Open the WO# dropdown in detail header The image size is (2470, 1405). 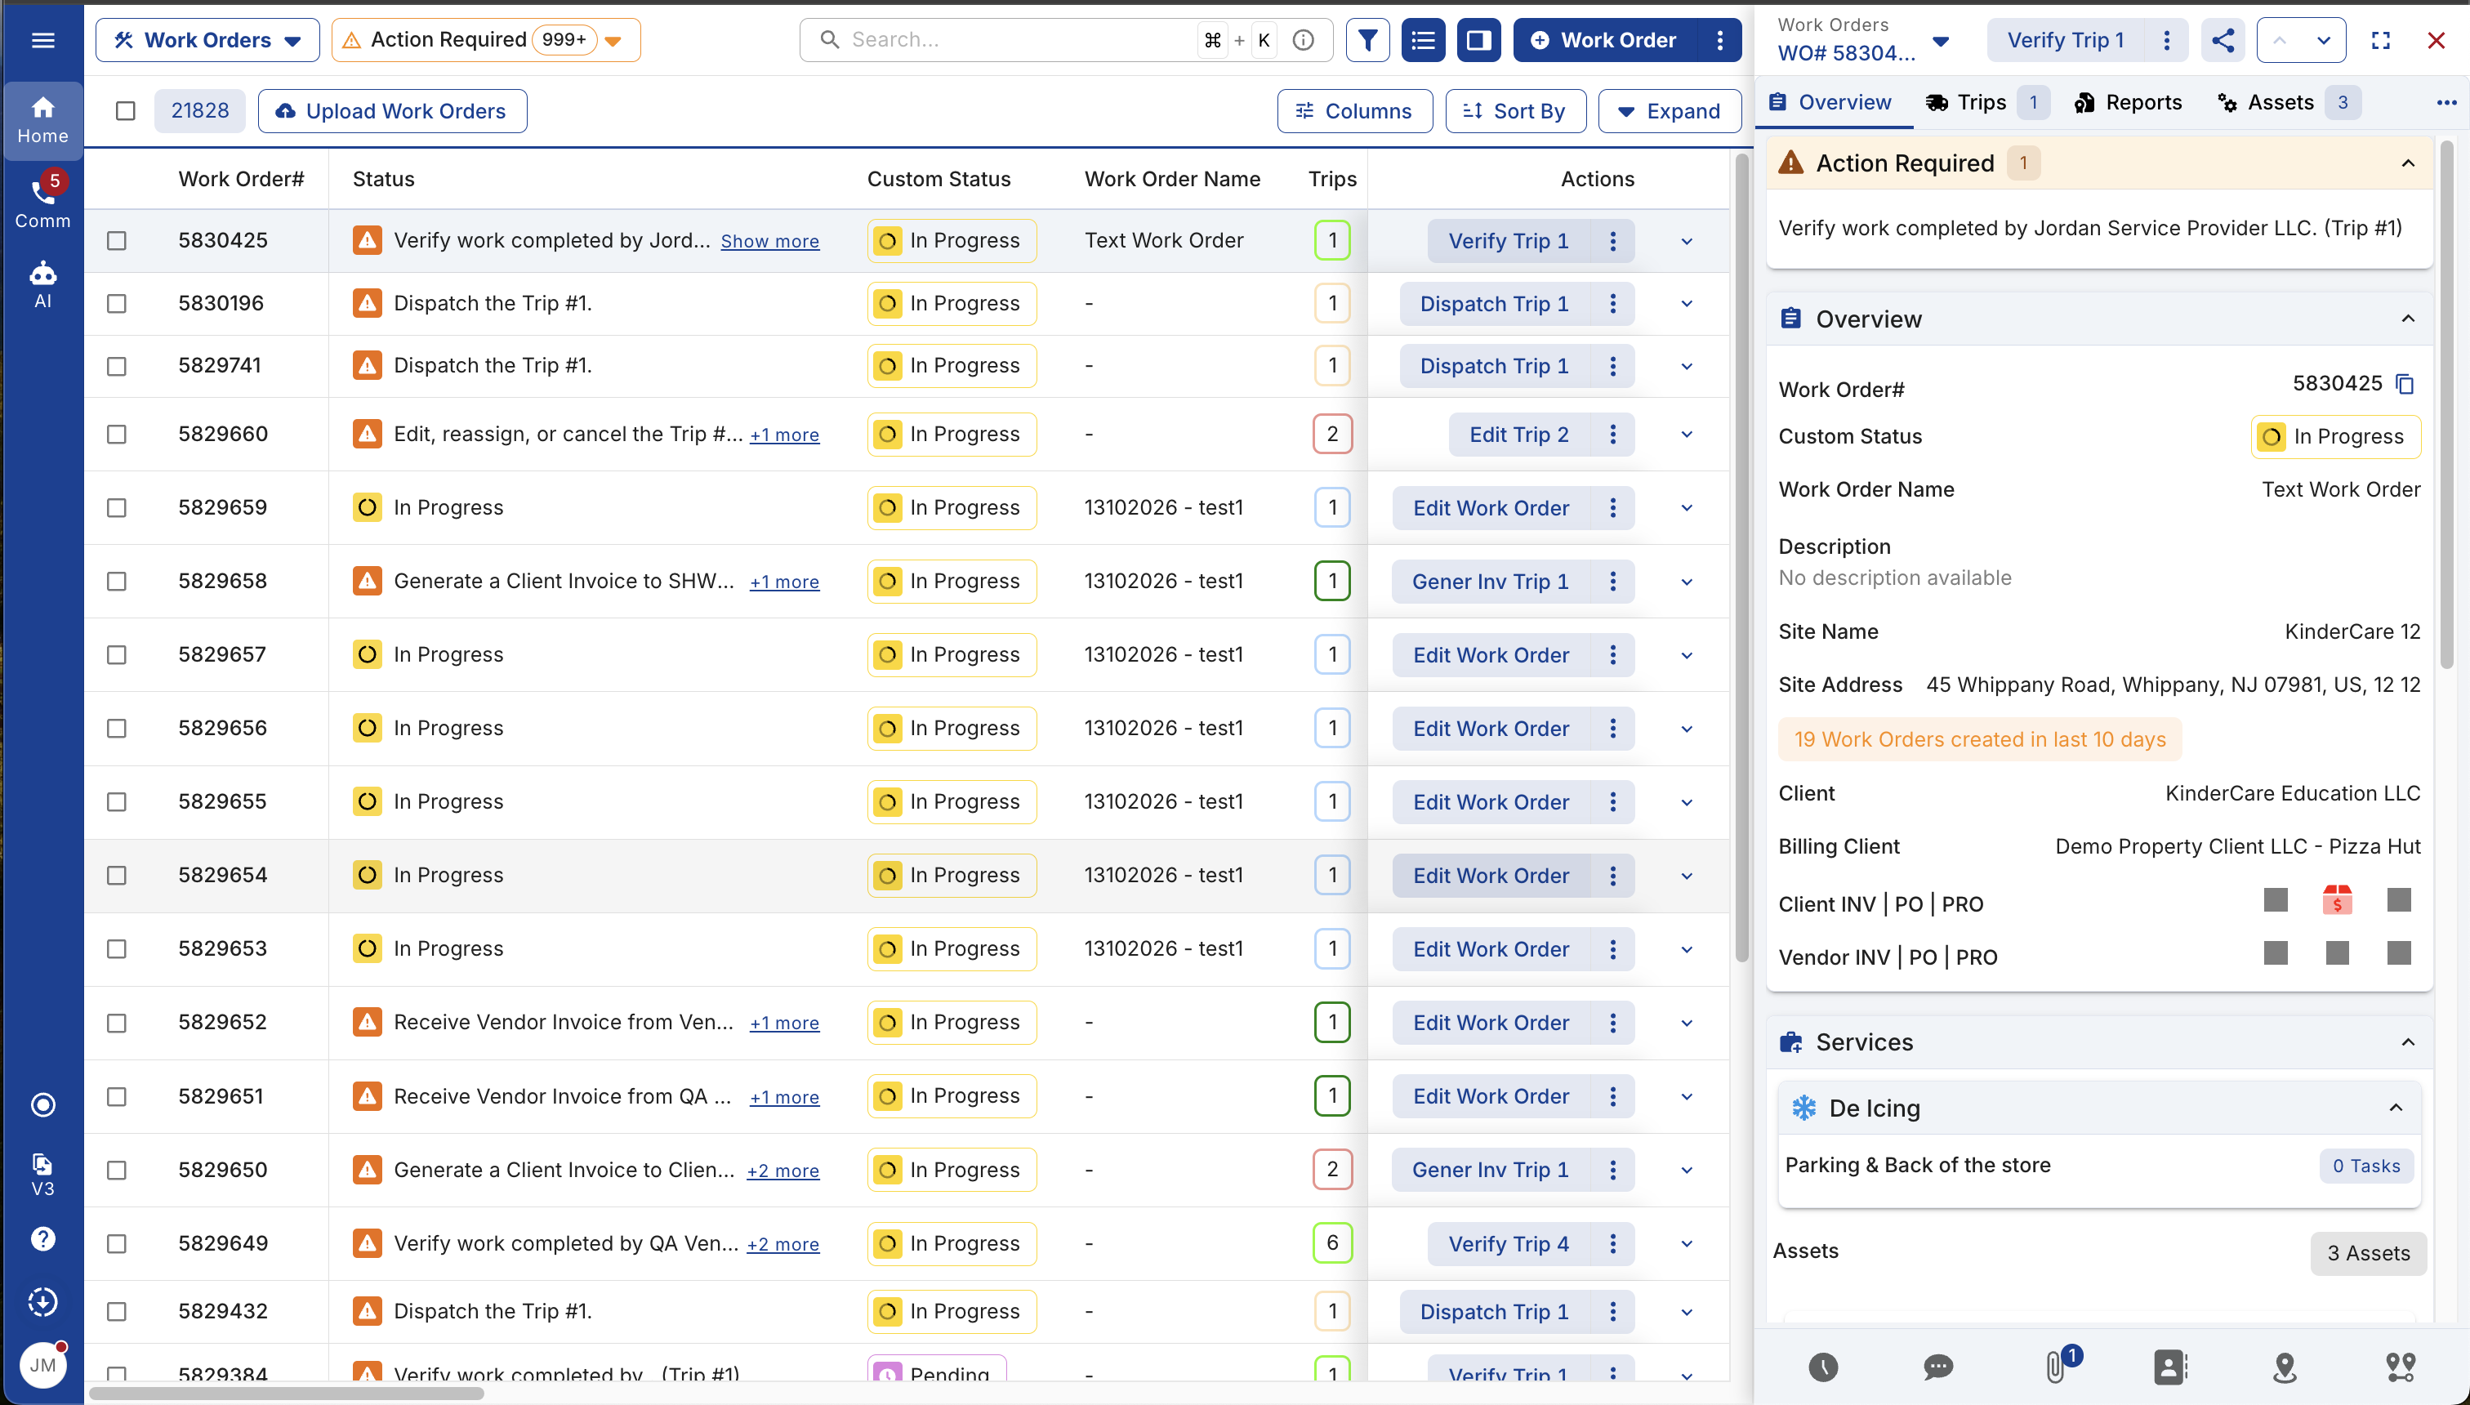(1940, 41)
